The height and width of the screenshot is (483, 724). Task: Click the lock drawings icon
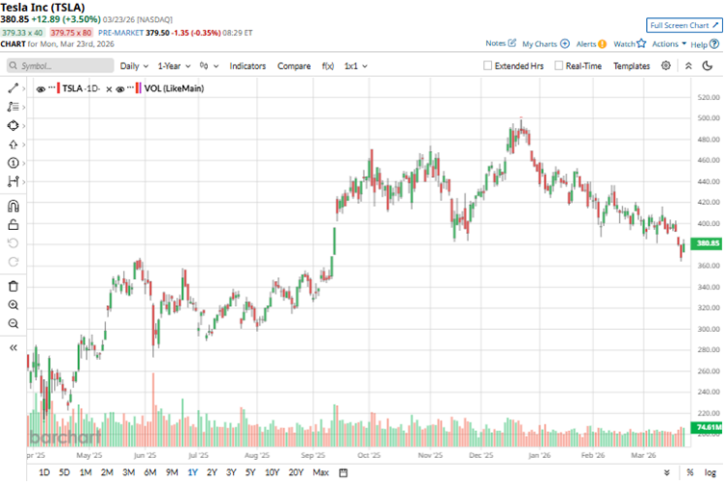click(13, 224)
